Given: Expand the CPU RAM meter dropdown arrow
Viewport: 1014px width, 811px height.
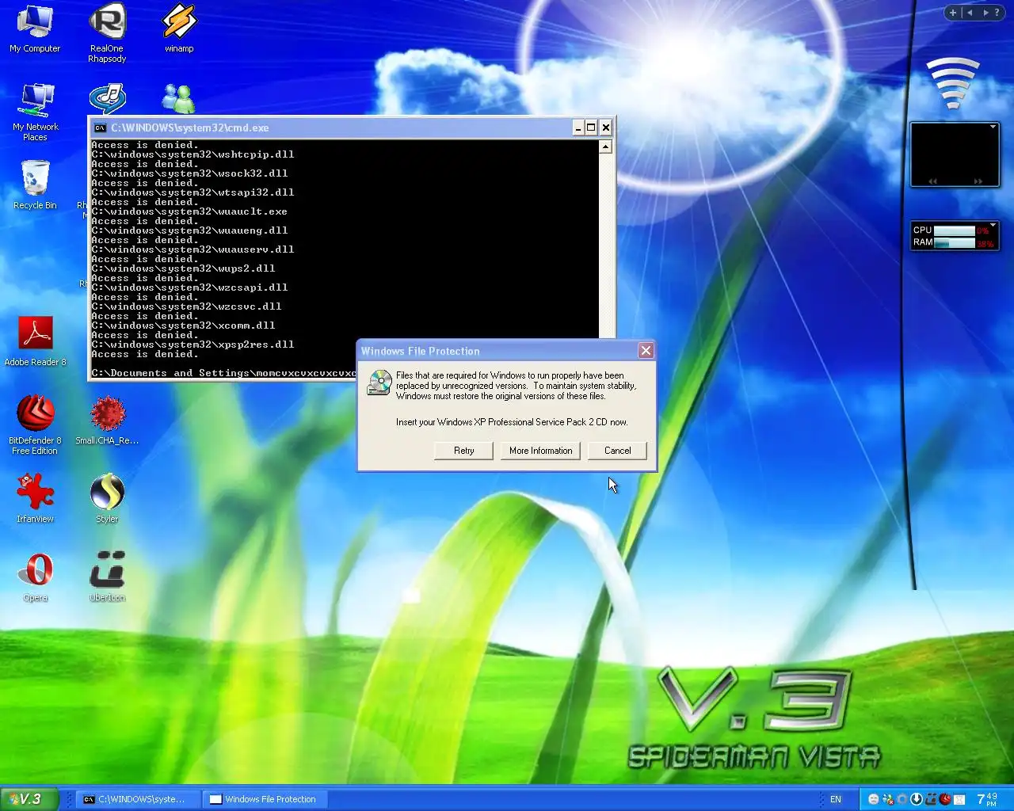Looking at the screenshot, I should (993, 225).
